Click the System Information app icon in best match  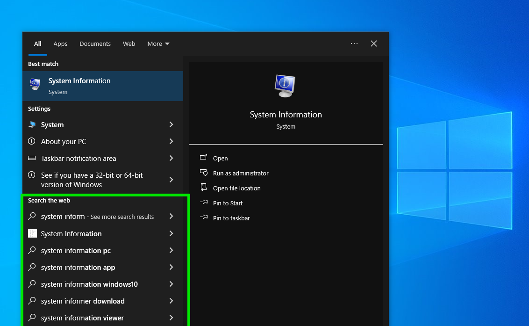(35, 84)
